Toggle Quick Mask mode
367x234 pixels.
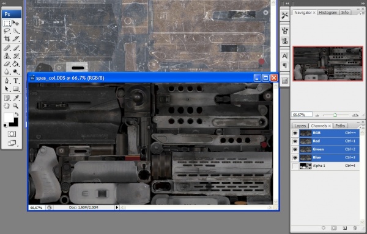(x=12, y=134)
